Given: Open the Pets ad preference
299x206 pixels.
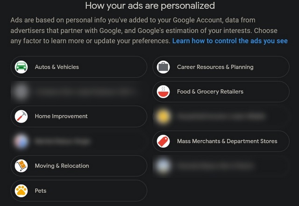Looking at the screenshot, I should (79, 191).
